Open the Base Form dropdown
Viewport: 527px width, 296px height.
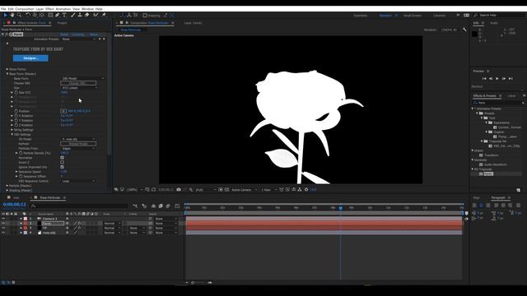(x=82, y=79)
